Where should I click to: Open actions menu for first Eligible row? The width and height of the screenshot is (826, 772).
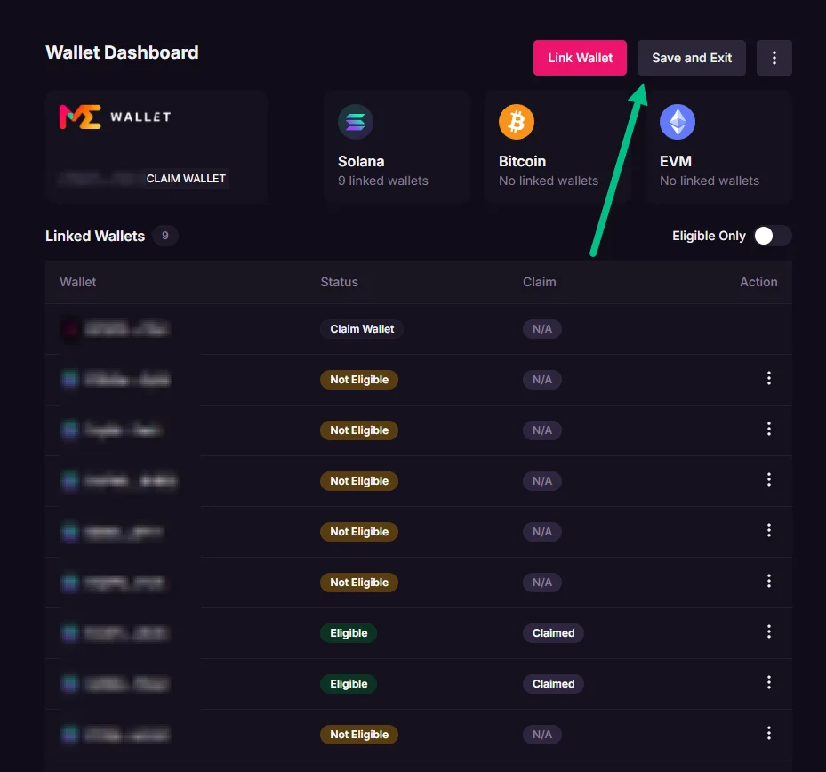click(x=768, y=631)
